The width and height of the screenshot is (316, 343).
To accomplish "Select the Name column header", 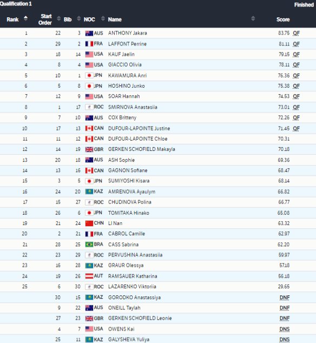I will pos(115,19).
